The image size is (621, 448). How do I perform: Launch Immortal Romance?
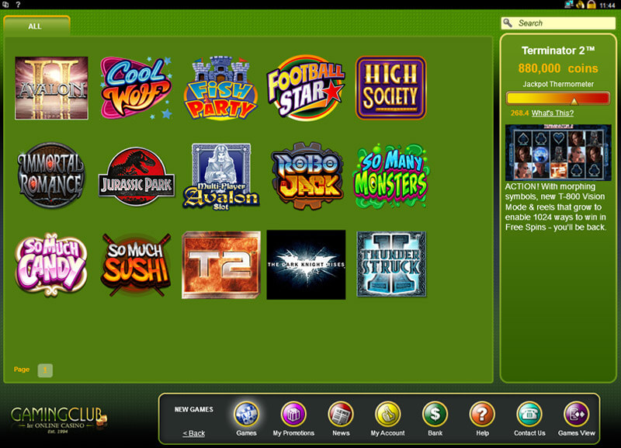[x=51, y=175]
